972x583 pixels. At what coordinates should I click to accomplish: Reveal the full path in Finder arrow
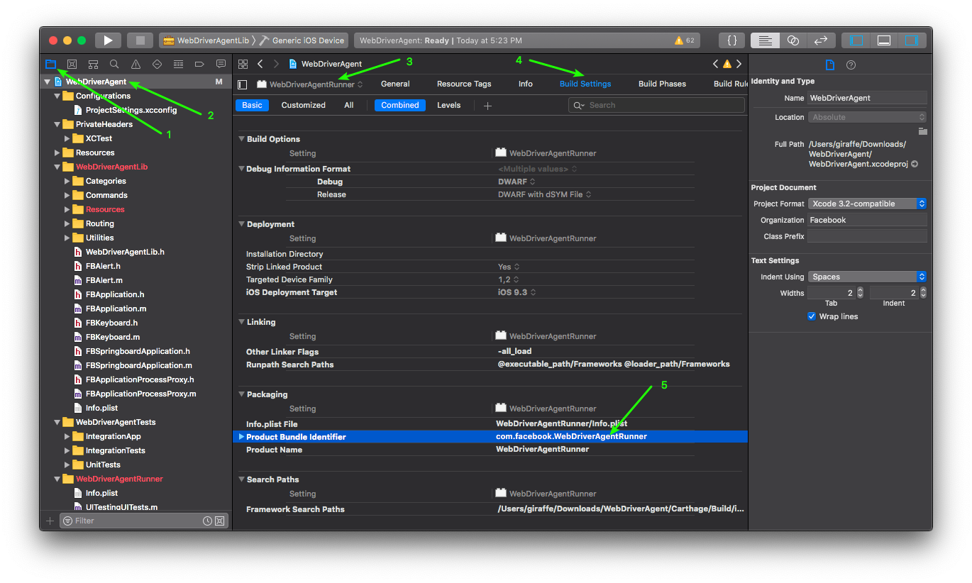click(915, 164)
